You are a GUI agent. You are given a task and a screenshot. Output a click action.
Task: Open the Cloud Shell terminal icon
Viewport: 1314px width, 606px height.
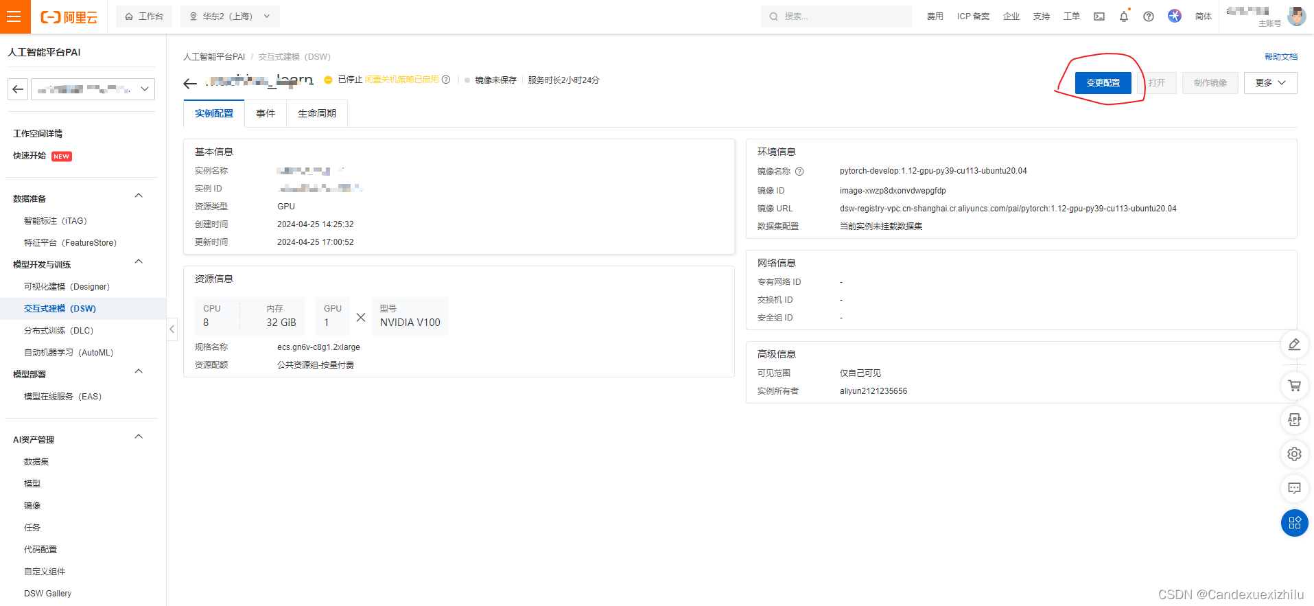(1099, 16)
